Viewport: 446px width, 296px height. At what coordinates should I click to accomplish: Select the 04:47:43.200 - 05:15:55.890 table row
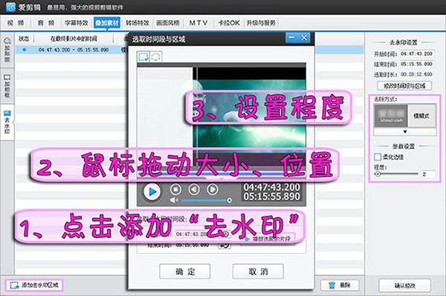click(71, 50)
